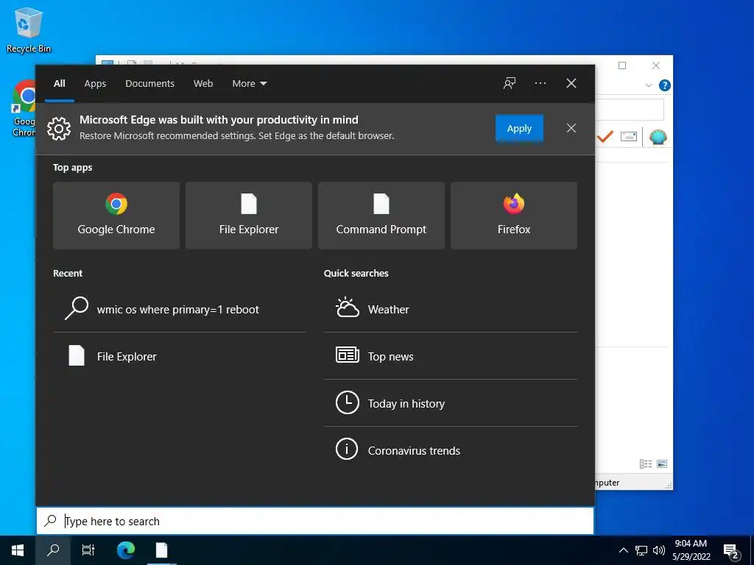Viewport: 754px width, 565px height.
Task: Open Task View on the taskbar
Action: (x=88, y=550)
